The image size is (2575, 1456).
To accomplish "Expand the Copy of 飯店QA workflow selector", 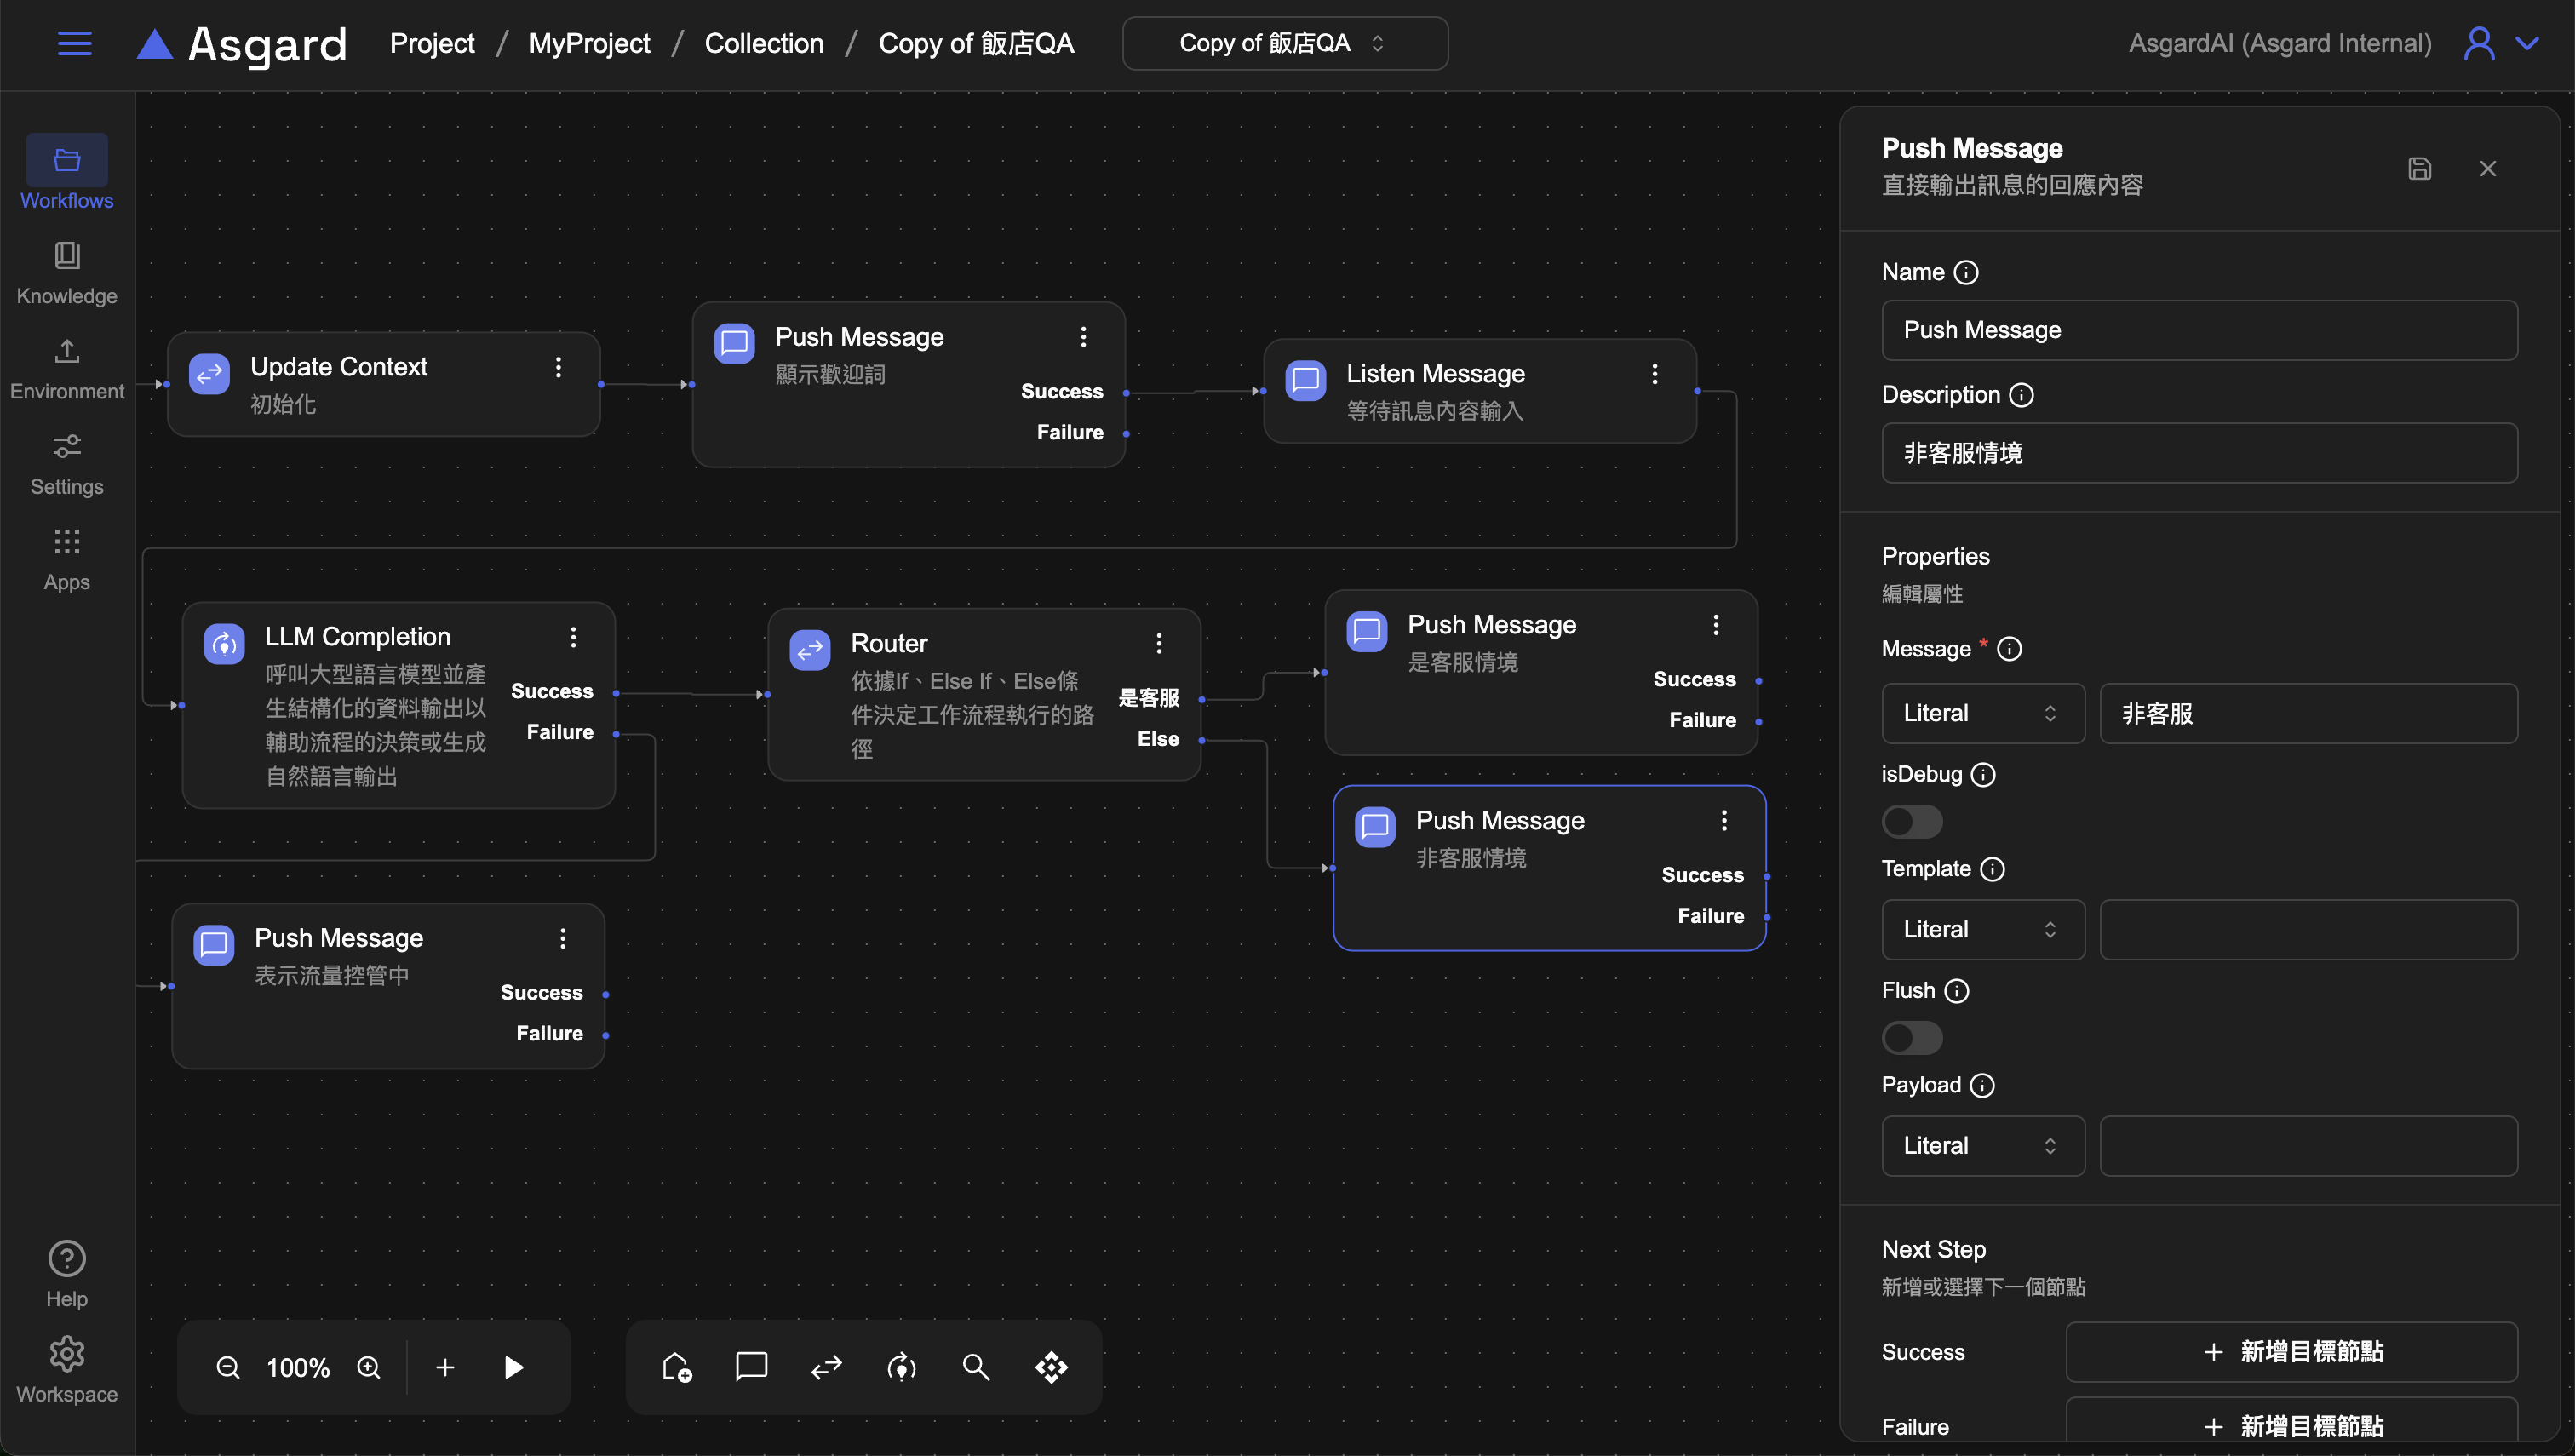I will (1284, 43).
